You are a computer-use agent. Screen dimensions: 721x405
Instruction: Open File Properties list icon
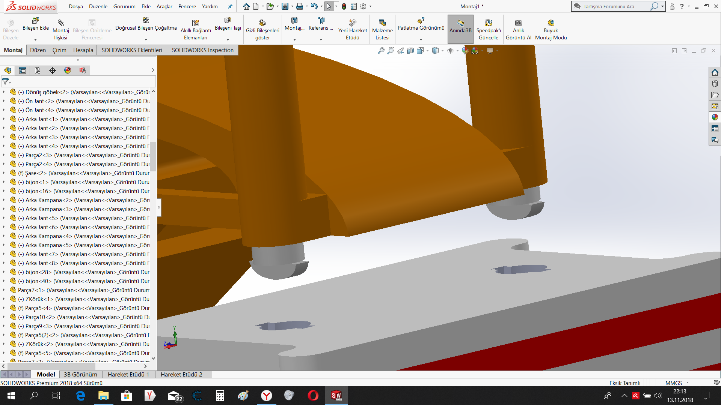coord(354,6)
